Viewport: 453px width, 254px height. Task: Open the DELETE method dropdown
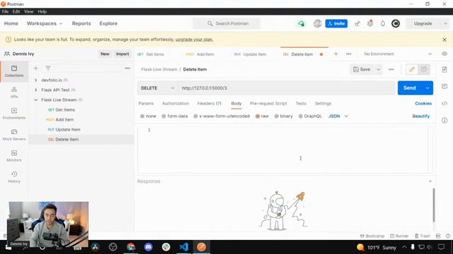point(157,88)
